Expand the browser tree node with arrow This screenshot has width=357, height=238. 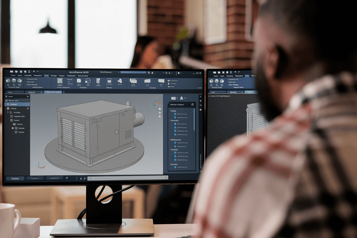(x=13, y=128)
